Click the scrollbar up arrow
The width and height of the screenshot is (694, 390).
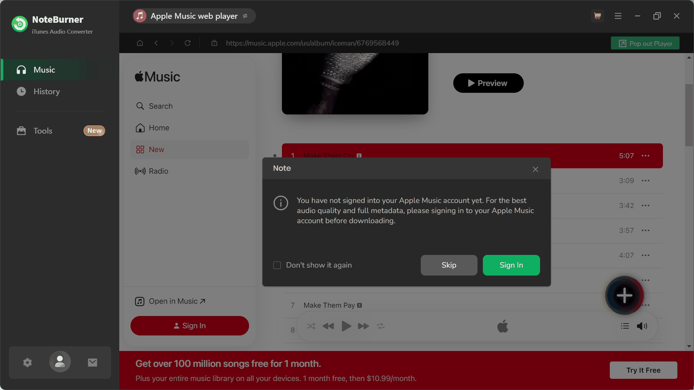(x=689, y=57)
